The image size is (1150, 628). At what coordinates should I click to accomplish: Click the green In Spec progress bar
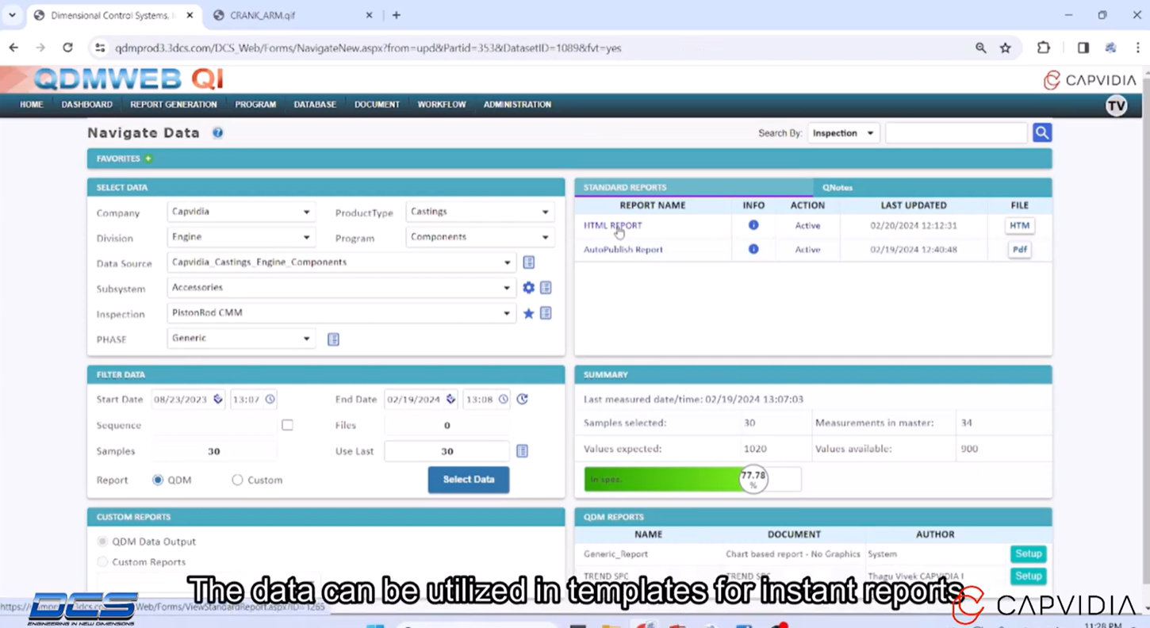click(x=666, y=479)
